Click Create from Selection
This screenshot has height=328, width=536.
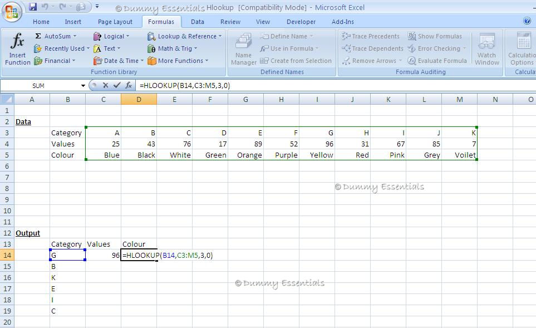coord(296,61)
